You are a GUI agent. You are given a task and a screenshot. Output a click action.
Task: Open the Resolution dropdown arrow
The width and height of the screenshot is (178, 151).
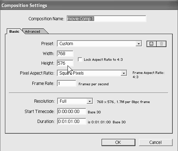(x=90, y=101)
